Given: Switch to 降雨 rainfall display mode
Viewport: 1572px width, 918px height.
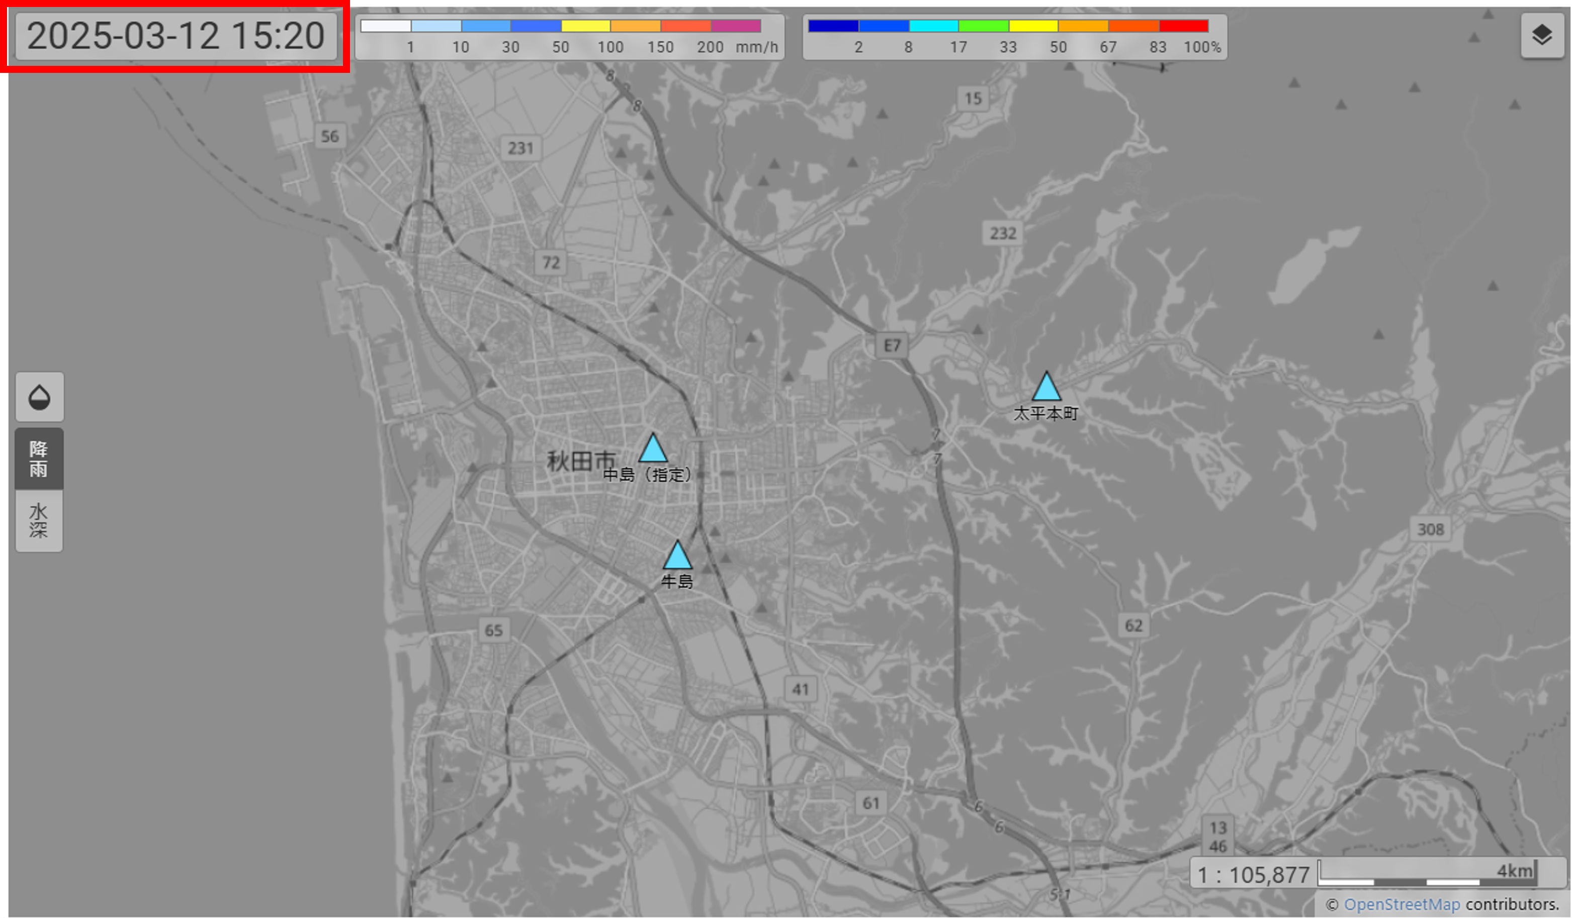Looking at the screenshot, I should click(x=39, y=459).
